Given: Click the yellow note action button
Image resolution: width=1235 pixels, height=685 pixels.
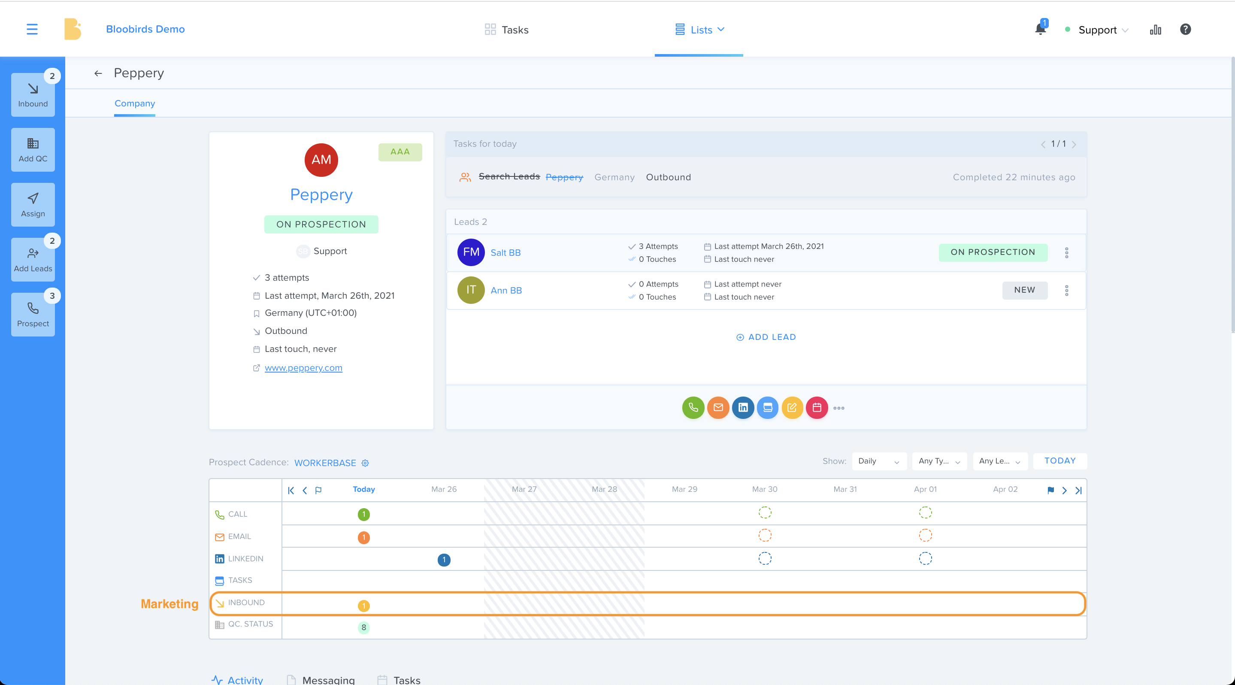Looking at the screenshot, I should point(793,408).
